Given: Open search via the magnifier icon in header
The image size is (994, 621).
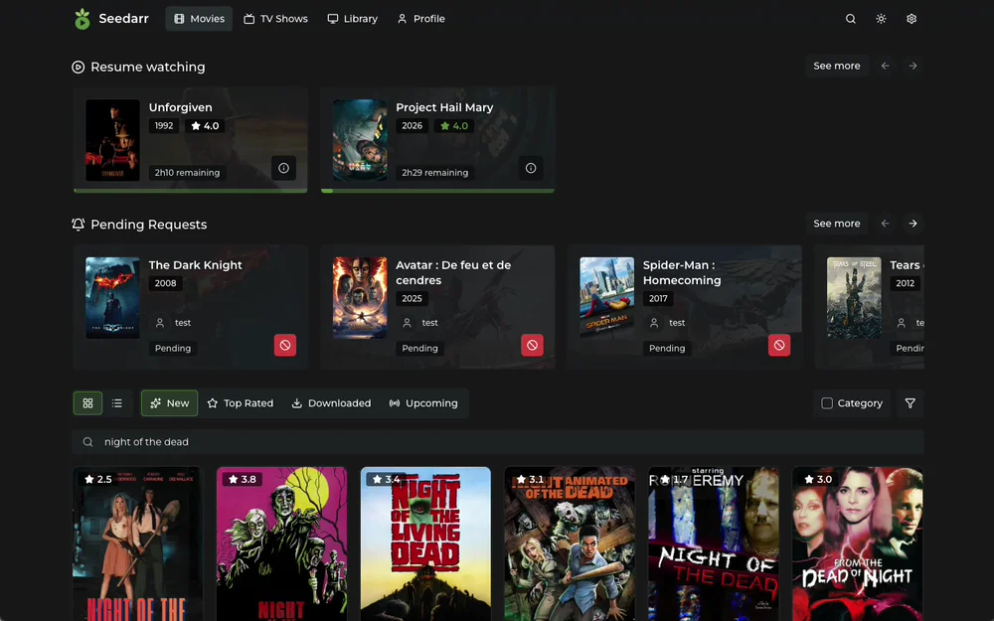Looking at the screenshot, I should click(x=851, y=19).
